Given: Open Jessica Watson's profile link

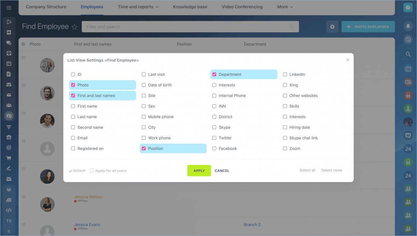Looking at the screenshot, I should point(89,197).
